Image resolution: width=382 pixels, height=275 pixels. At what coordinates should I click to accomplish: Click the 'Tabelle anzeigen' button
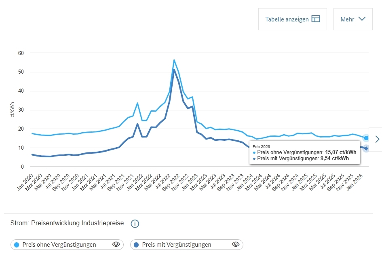pos(288,19)
